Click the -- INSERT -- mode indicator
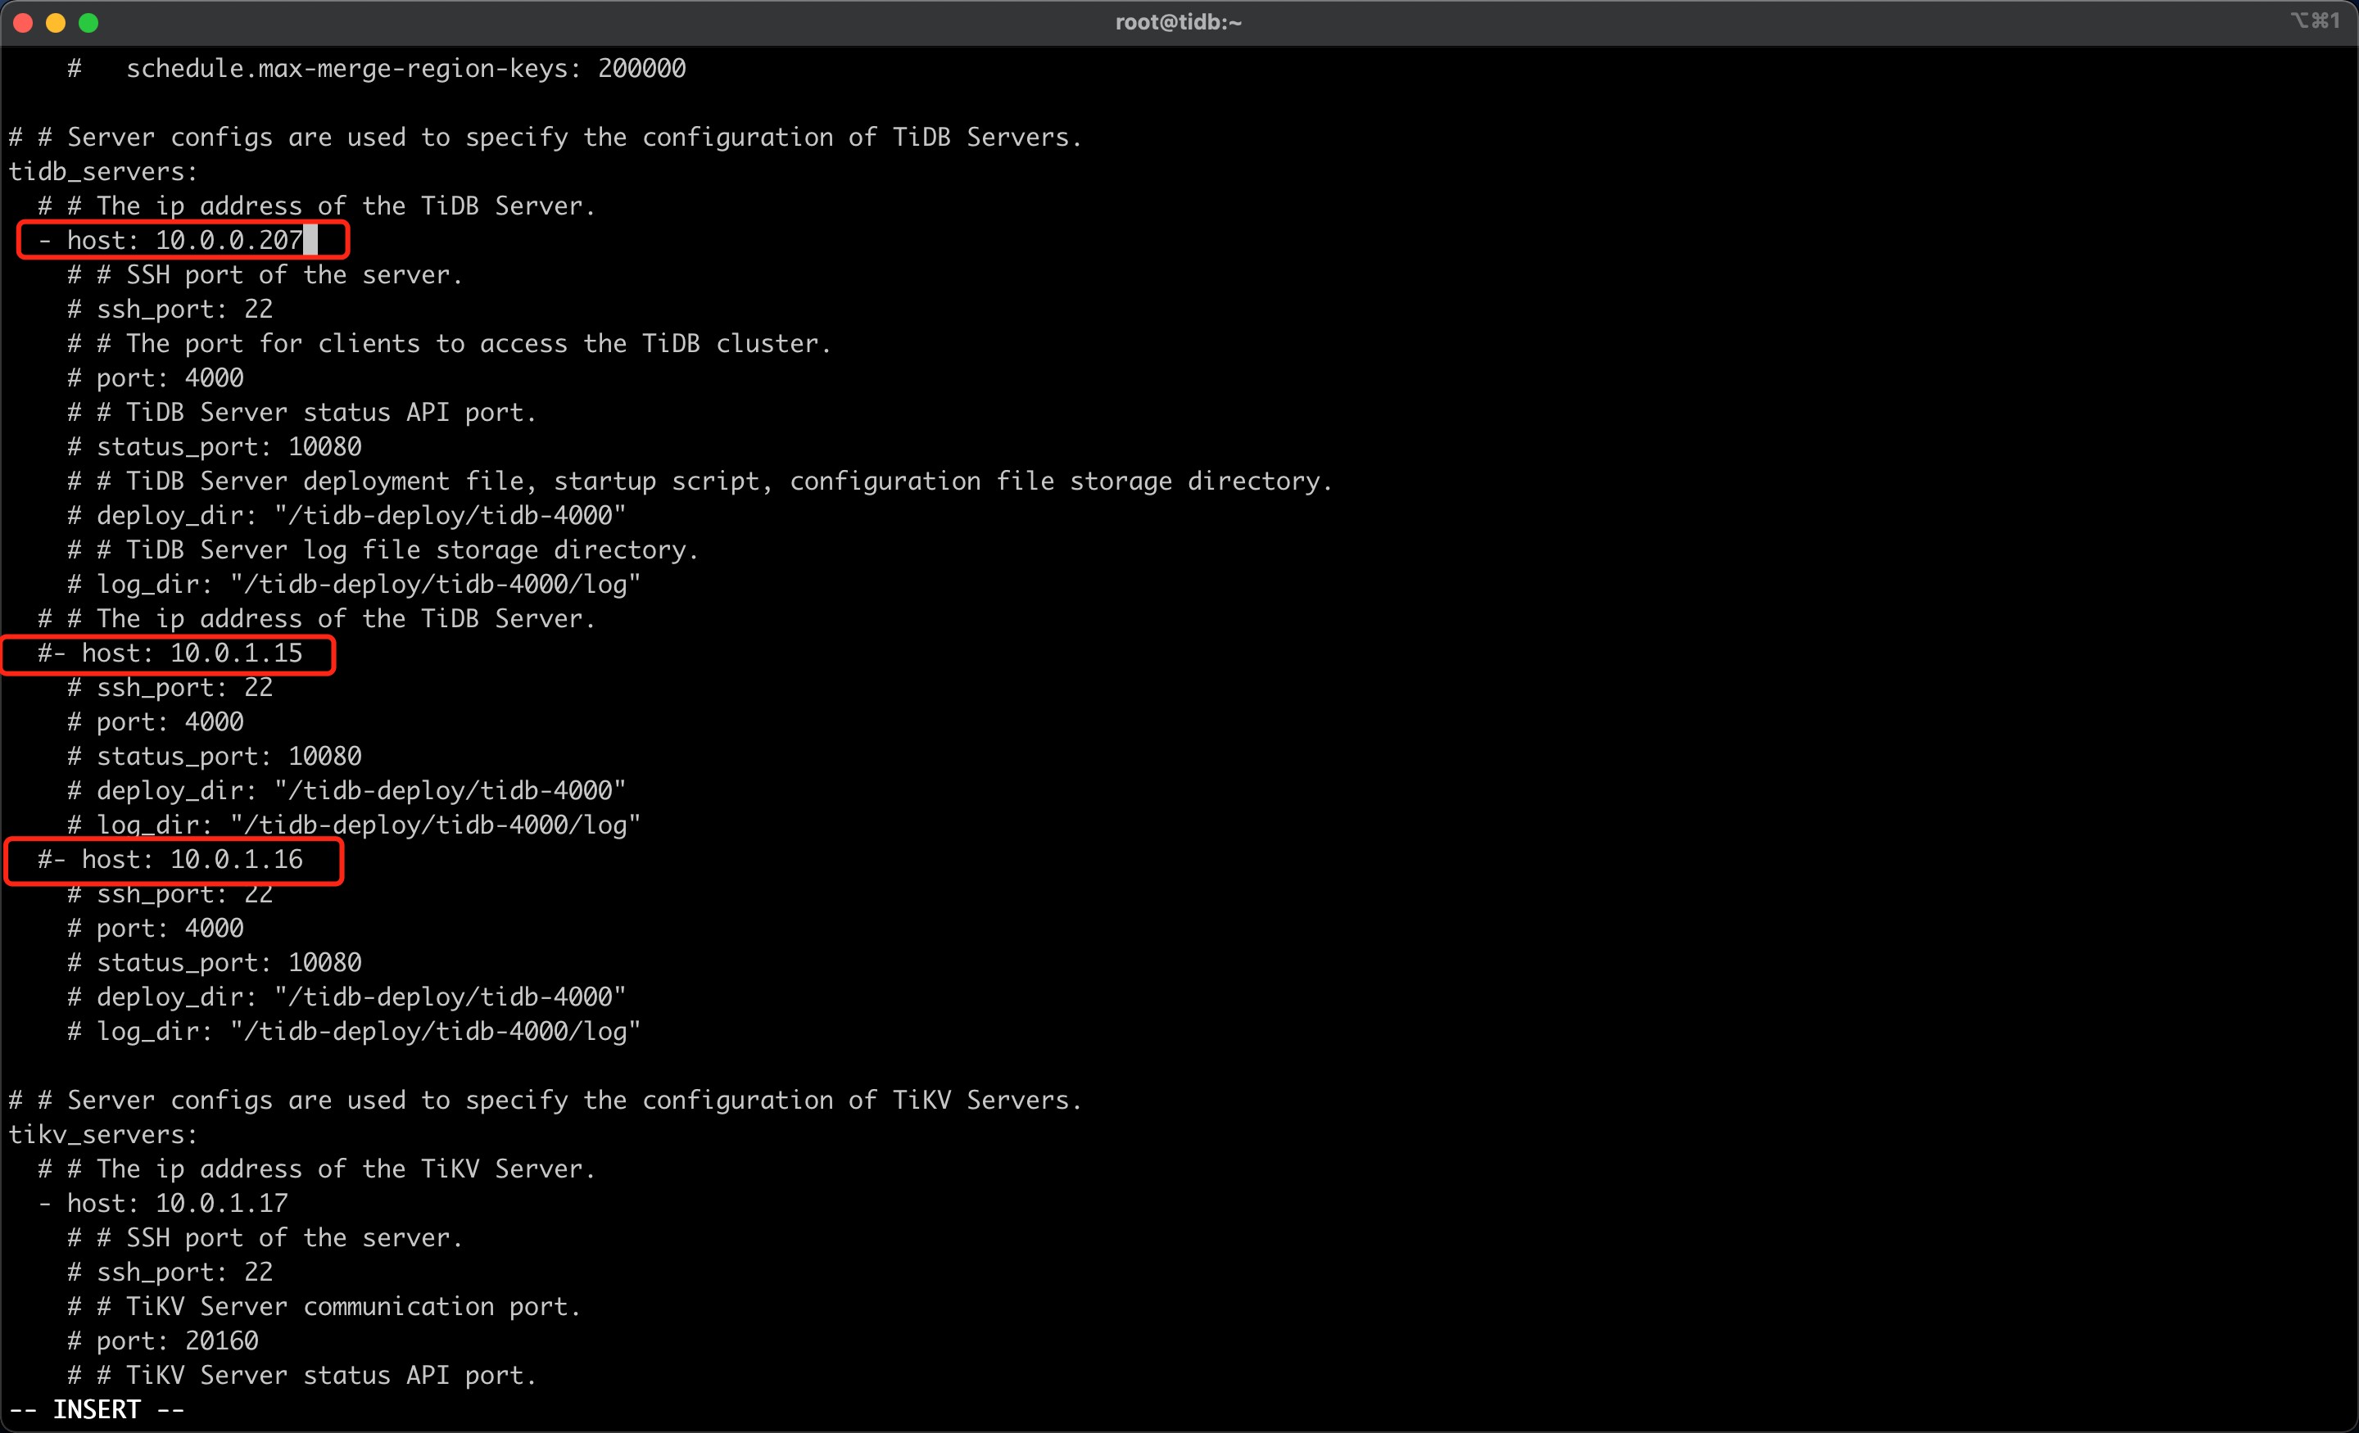Screen dimensions: 2359x1433 (x=97, y=1410)
